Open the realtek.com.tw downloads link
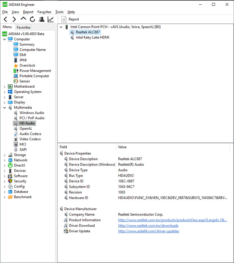Screen dimensions: 234x263 pyautogui.click(x=148, y=226)
